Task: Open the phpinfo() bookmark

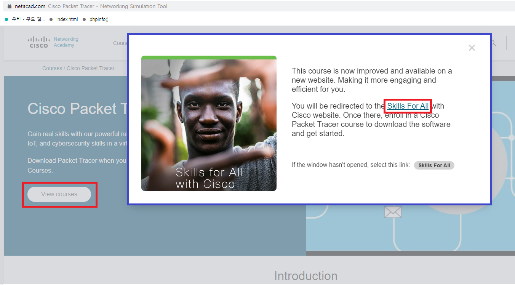Action: (96, 19)
